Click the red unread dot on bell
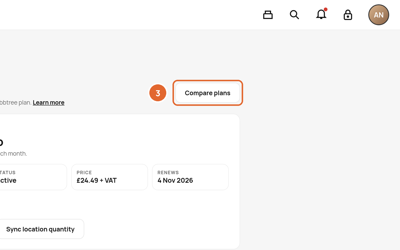400x250 pixels. coord(325,9)
